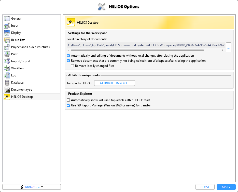The image size is (238, 192).
Task: Open the General settings page
Action: [x=32, y=19]
